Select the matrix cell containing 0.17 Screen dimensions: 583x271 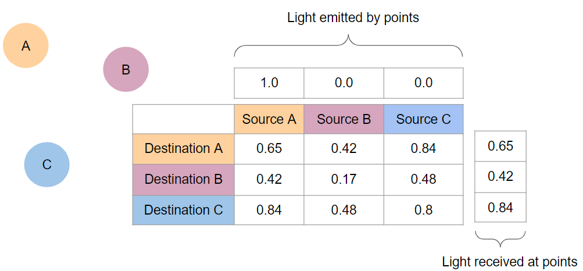[x=344, y=179]
